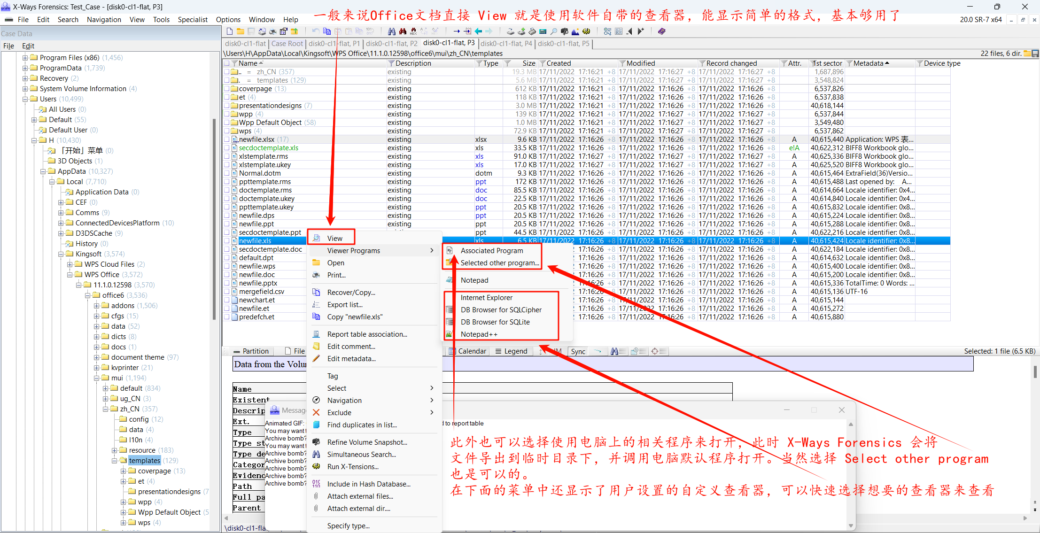Click the Sync button in lower bar
The height and width of the screenshot is (533, 1040).
tap(578, 351)
